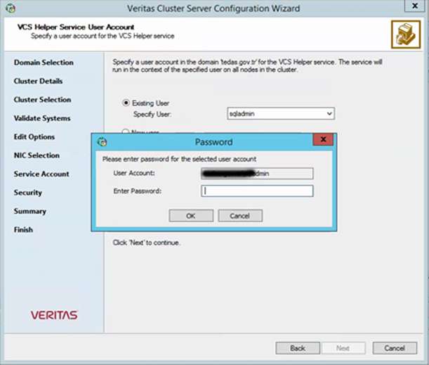
Task: Click the User Account field in the Password dialog
Action: [x=257, y=173]
